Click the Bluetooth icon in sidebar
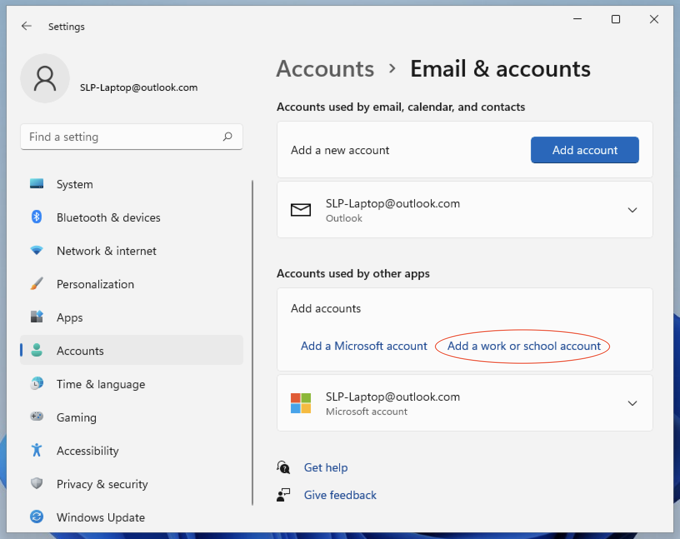This screenshot has width=680, height=539. (37, 217)
